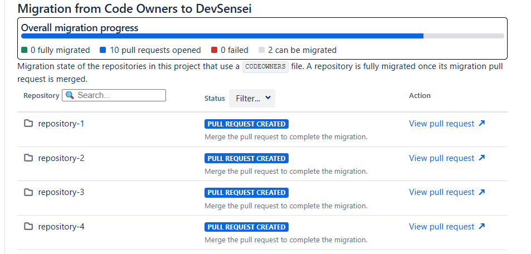Click the merge instruction under repository-1 badge
Viewport: 531px width, 254px height.
286,137
